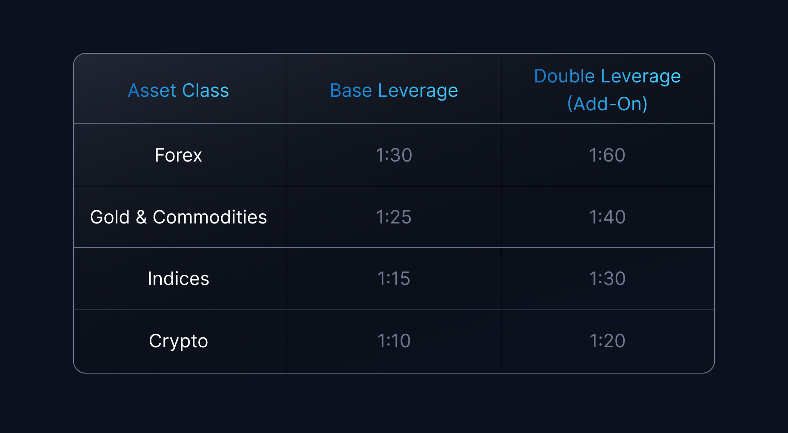Viewport: 788px width, 433px height.
Task: Click Indices double leverage 1:30 cell
Action: coord(607,278)
